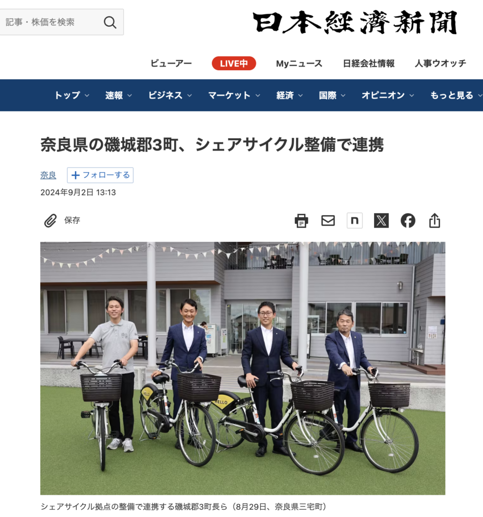483x517 pixels.
Task: Expand the トップ navigation dropdown
Action: [x=72, y=95]
